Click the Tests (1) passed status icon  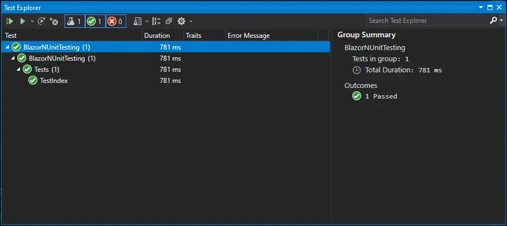[27, 70]
